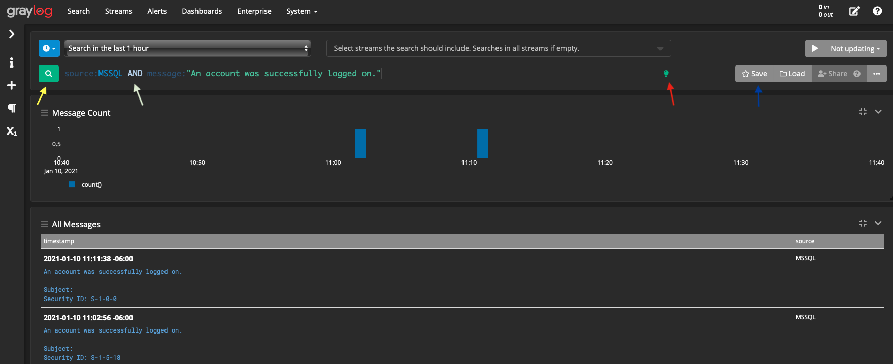The height and width of the screenshot is (364, 893).
Task: Open the Search page
Action: pyautogui.click(x=79, y=11)
